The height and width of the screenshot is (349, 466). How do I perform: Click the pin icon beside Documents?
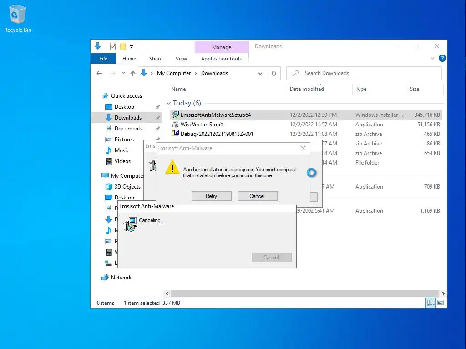(x=157, y=129)
